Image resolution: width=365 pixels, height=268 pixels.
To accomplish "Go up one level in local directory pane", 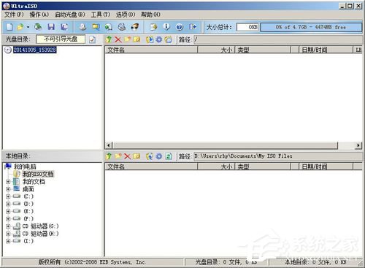I will click(x=109, y=156).
